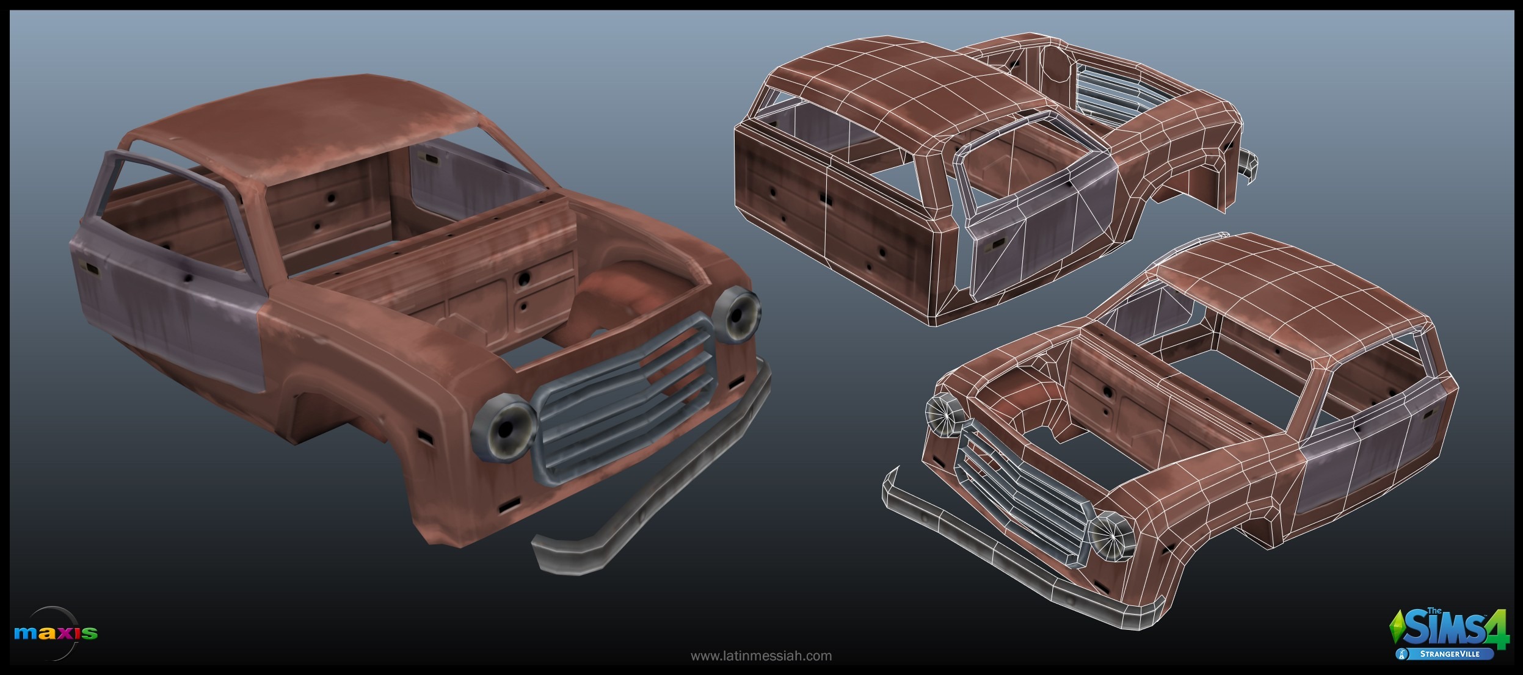
Task: Click the Maxis logo
Action: coord(55,633)
